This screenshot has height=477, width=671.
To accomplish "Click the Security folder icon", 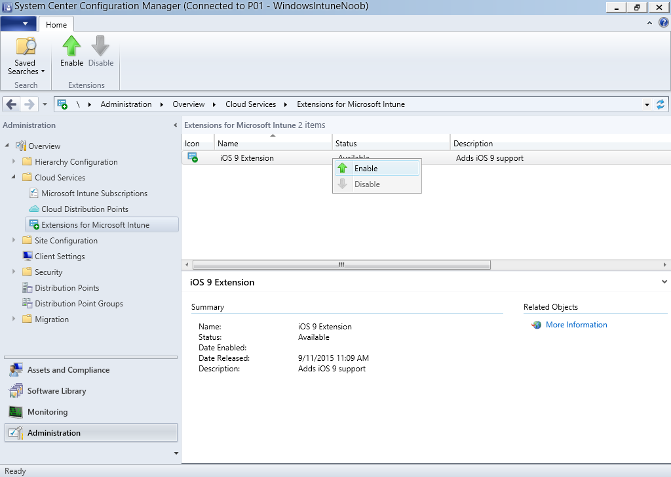I will 28,272.
